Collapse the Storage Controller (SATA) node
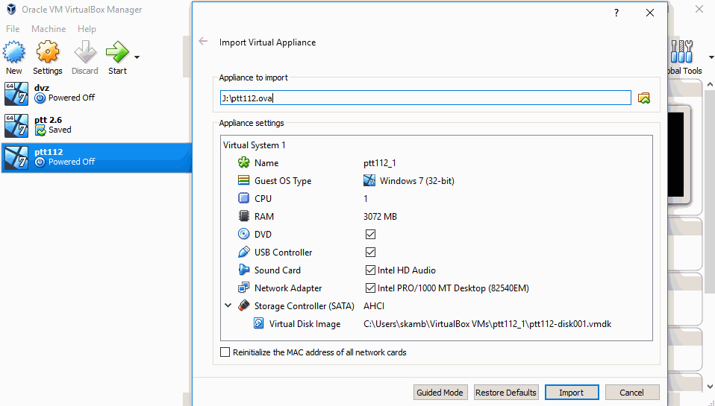715x406 pixels. pos(228,305)
